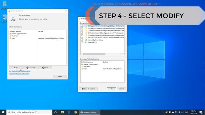Viewport: 205px width, 115px height.
Task: Check the Local Disk (C:) checkbox
Action: (82, 42)
